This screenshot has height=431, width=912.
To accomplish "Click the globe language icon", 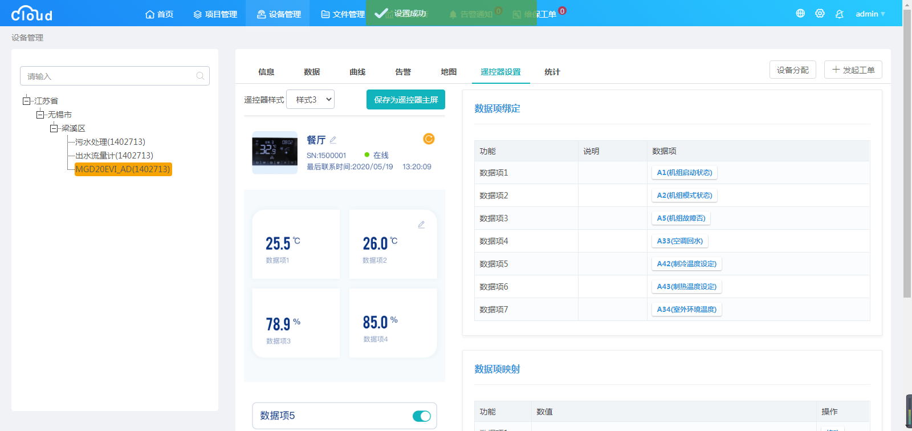I will coord(800,13).
